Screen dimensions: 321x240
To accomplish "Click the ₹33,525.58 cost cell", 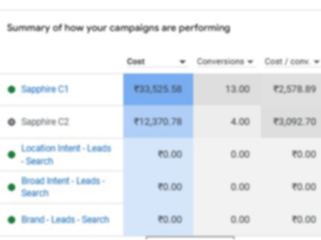I will click(158, 89).
